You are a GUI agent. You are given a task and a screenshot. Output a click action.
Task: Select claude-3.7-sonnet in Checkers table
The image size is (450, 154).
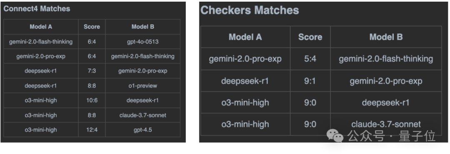386,124
